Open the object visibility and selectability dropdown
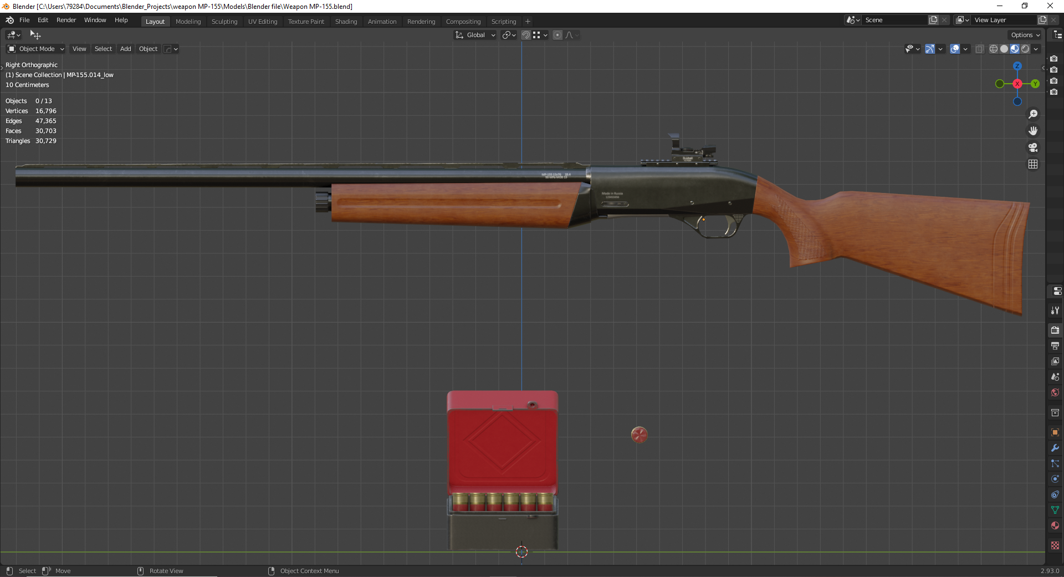This screenshot has height=577, width=1064. tap(912, 49)
